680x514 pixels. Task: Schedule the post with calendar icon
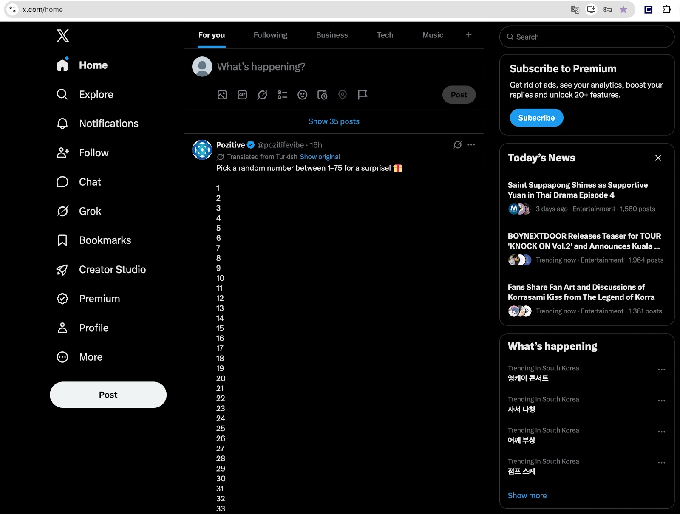[323, 95]
